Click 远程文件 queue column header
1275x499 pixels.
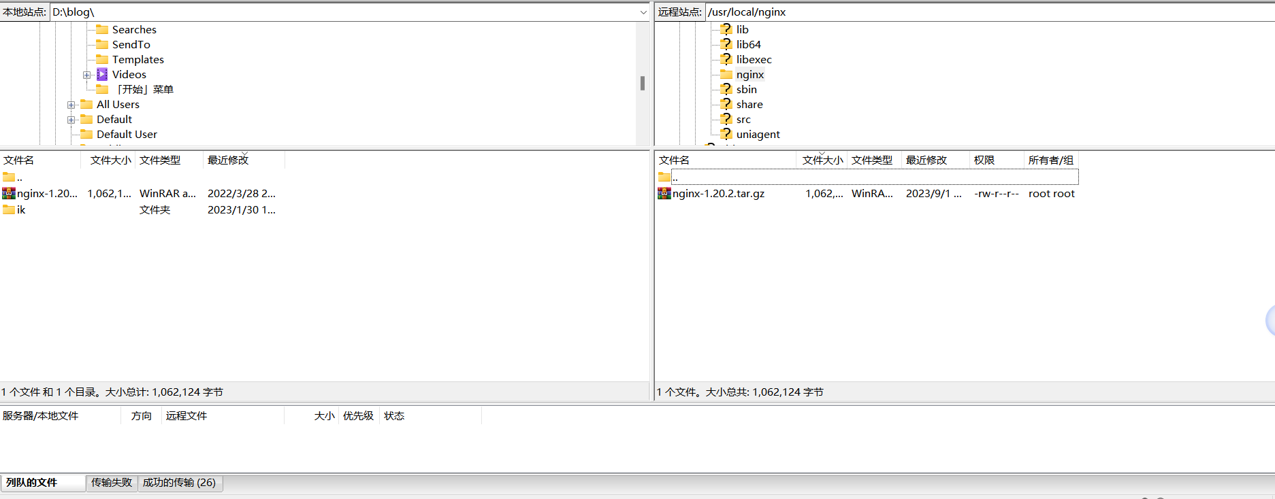[x=223, y=416]
